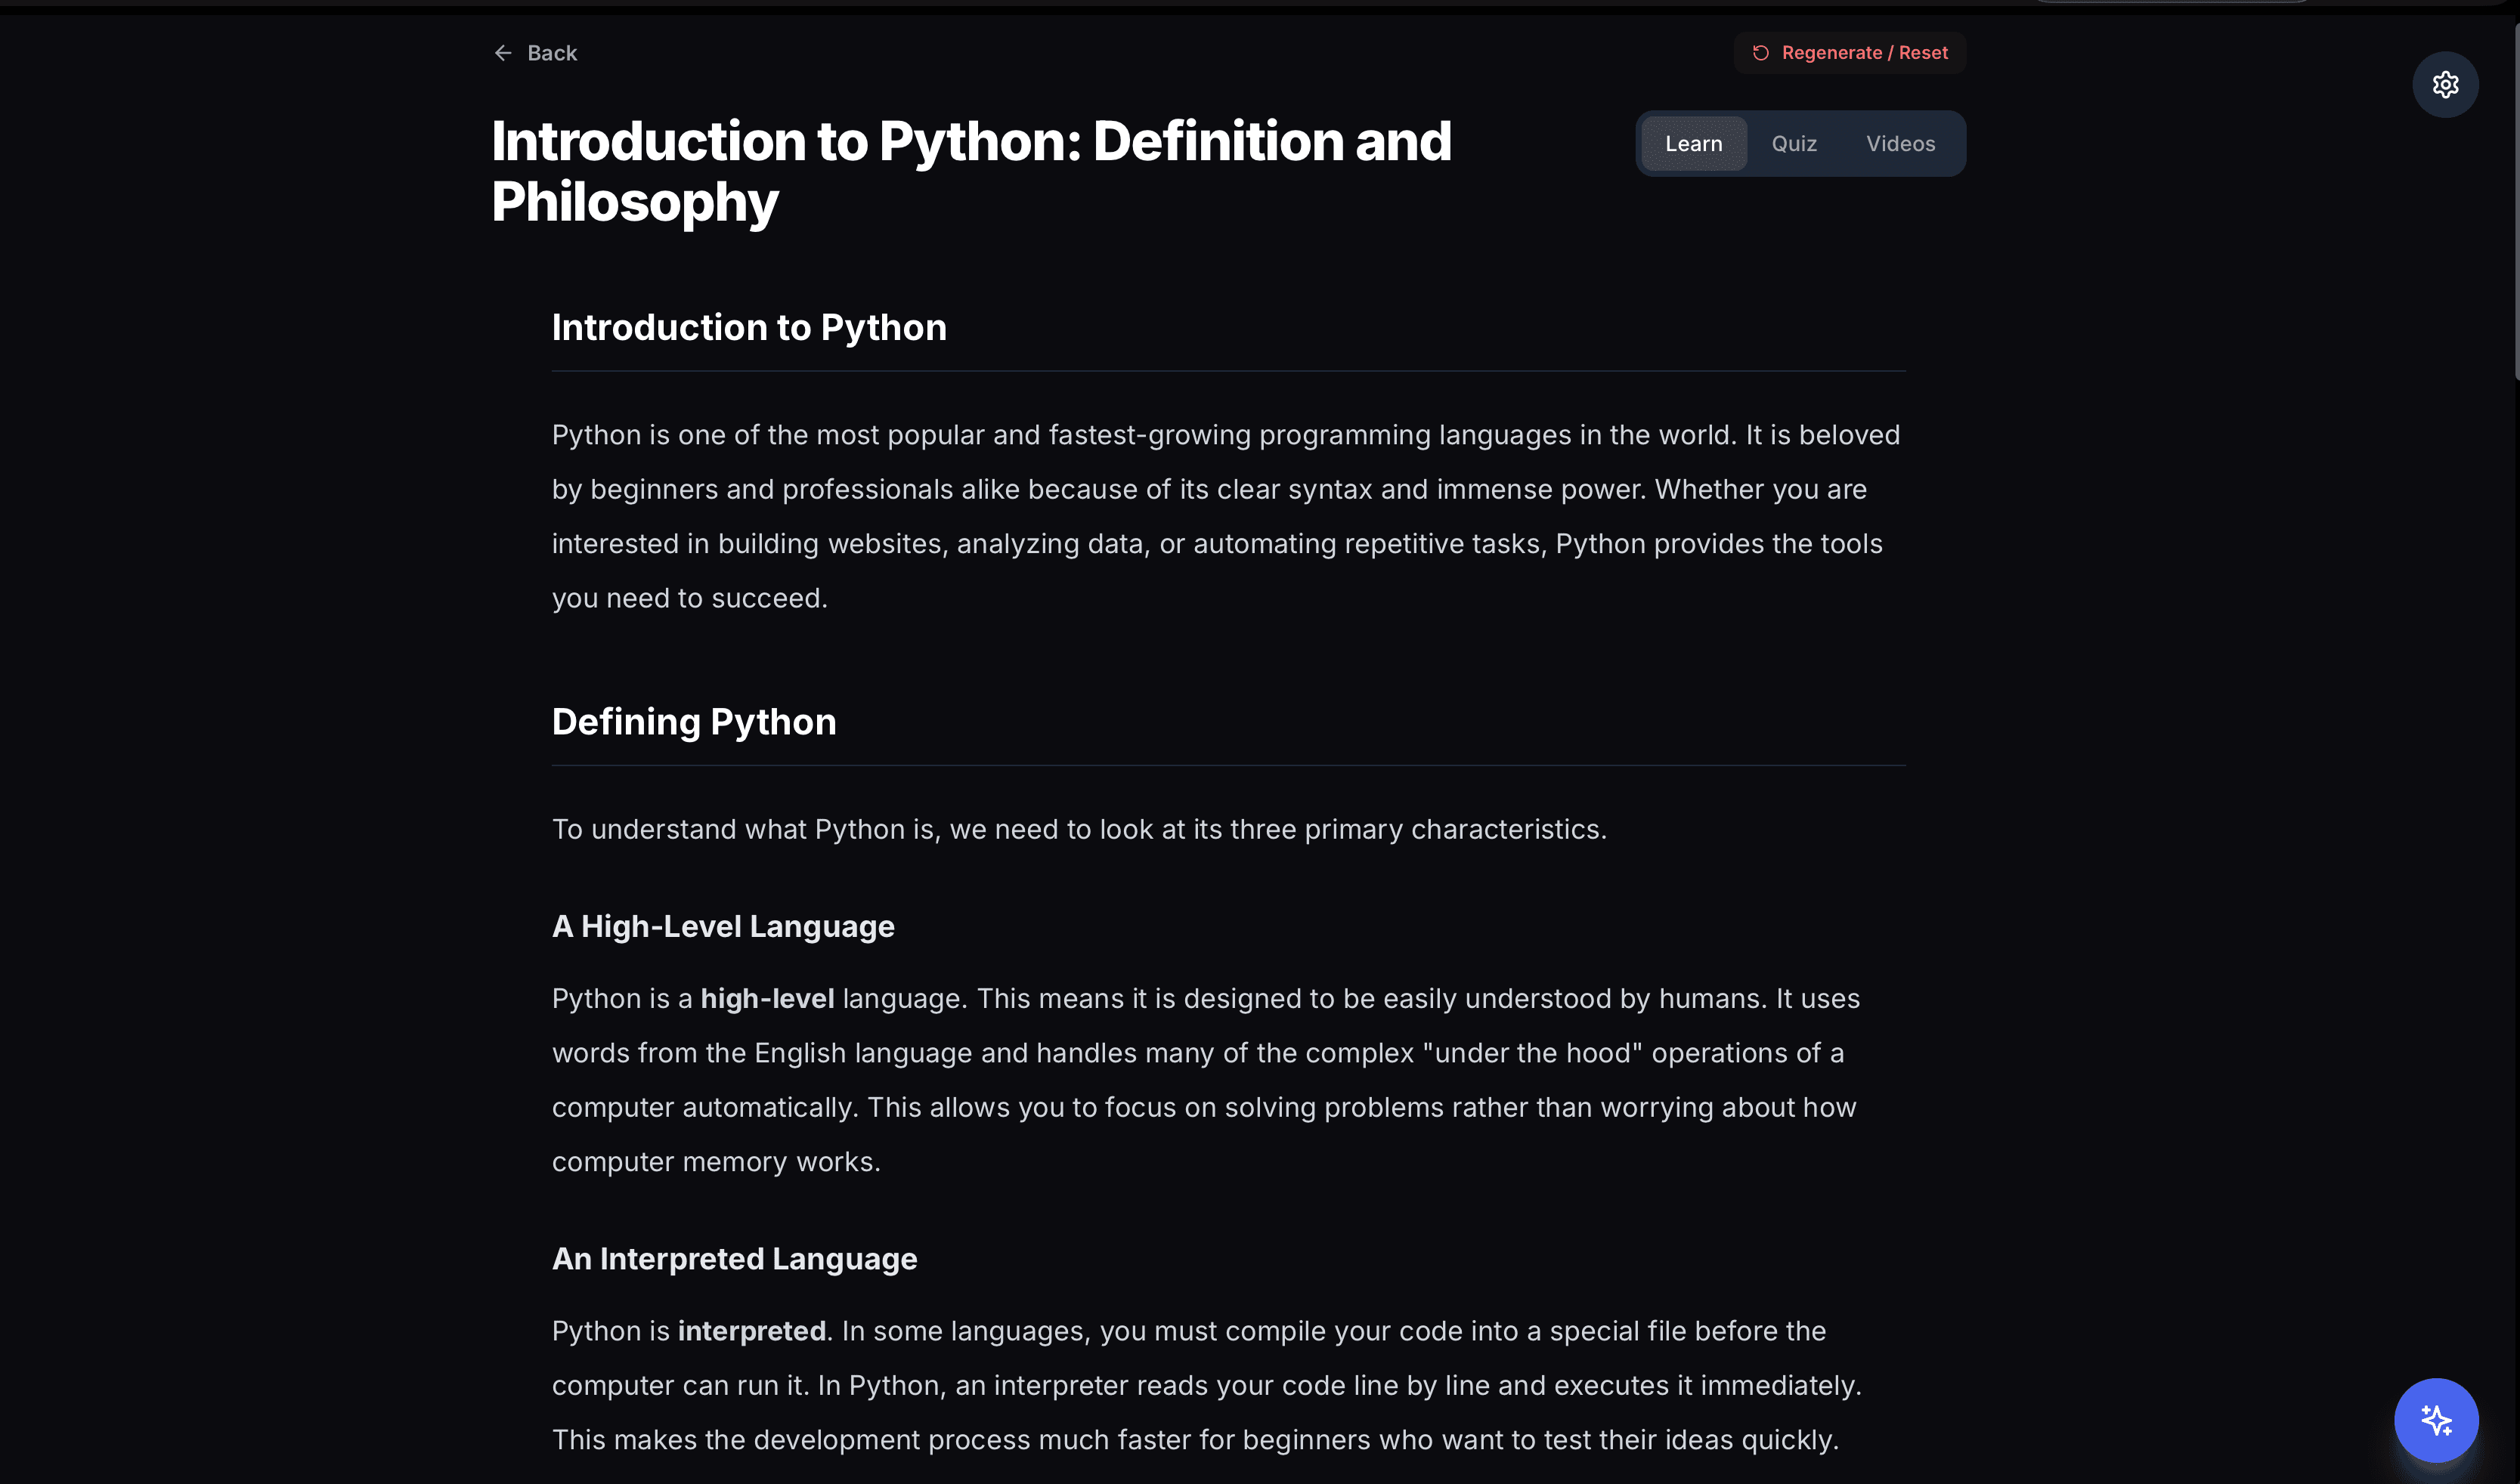Go back using the Back link text
The height and width of the screenshot is (1484, 2520).
point(552,53)
